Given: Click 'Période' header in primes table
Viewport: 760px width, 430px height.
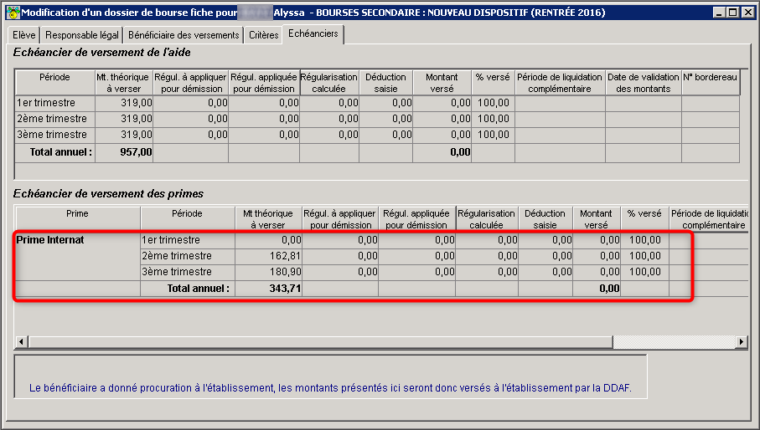Looking at the screenshot, I should pyautogui.click(x=187, y=218).
